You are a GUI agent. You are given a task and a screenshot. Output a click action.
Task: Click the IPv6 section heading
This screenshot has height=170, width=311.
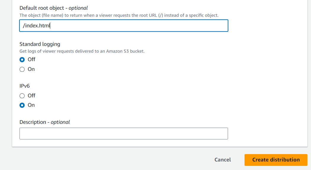[x=25, y=86]
